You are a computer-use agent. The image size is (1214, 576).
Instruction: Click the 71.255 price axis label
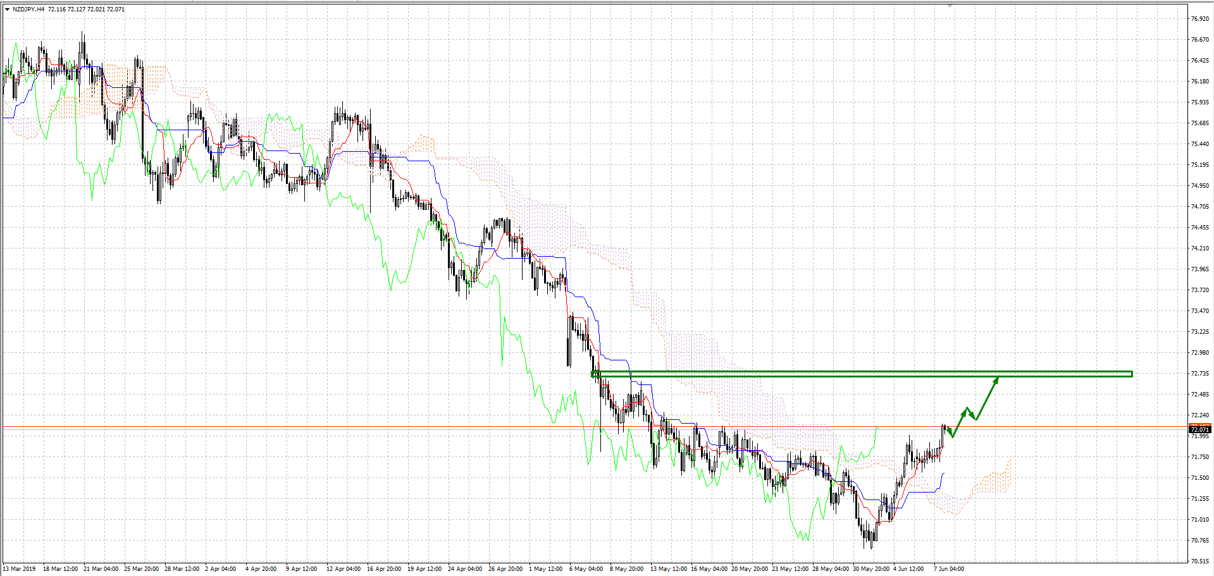point(1199,499)
